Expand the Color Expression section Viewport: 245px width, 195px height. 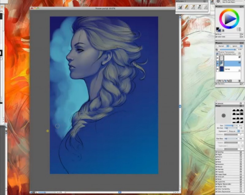coord(217,192)
